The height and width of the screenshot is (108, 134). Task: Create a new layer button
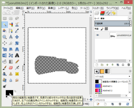point(97,65)
